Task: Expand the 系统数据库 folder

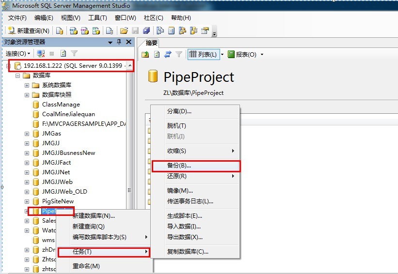Action: pos(27,85)
